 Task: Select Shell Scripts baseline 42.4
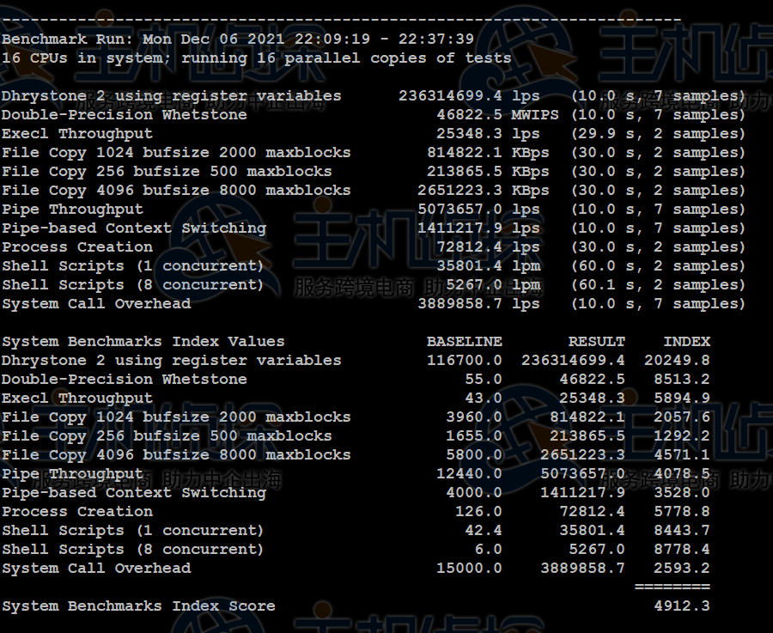(483, 531)
